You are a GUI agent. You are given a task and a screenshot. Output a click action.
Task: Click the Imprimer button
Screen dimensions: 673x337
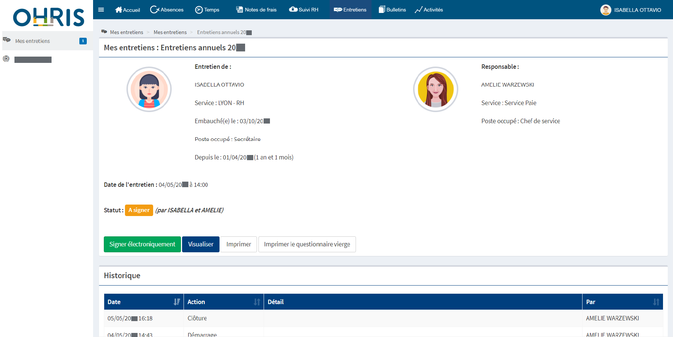[238, 244]
